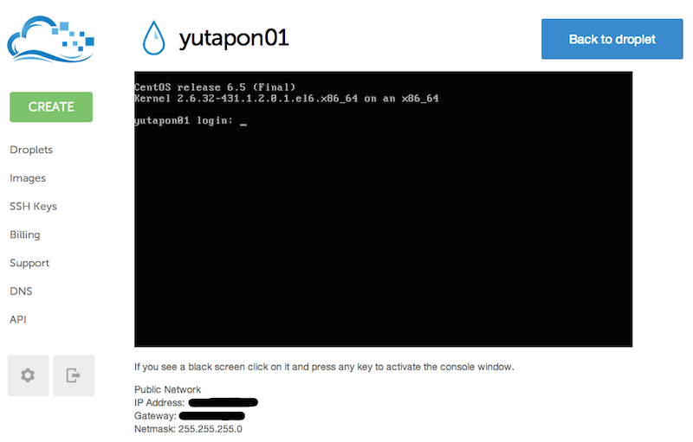Click the green CREATE button
Screen dimensions: 693x442
pyautogui.click(x=51, y=106)
